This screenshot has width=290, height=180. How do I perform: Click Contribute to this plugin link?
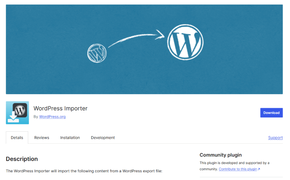238,169
